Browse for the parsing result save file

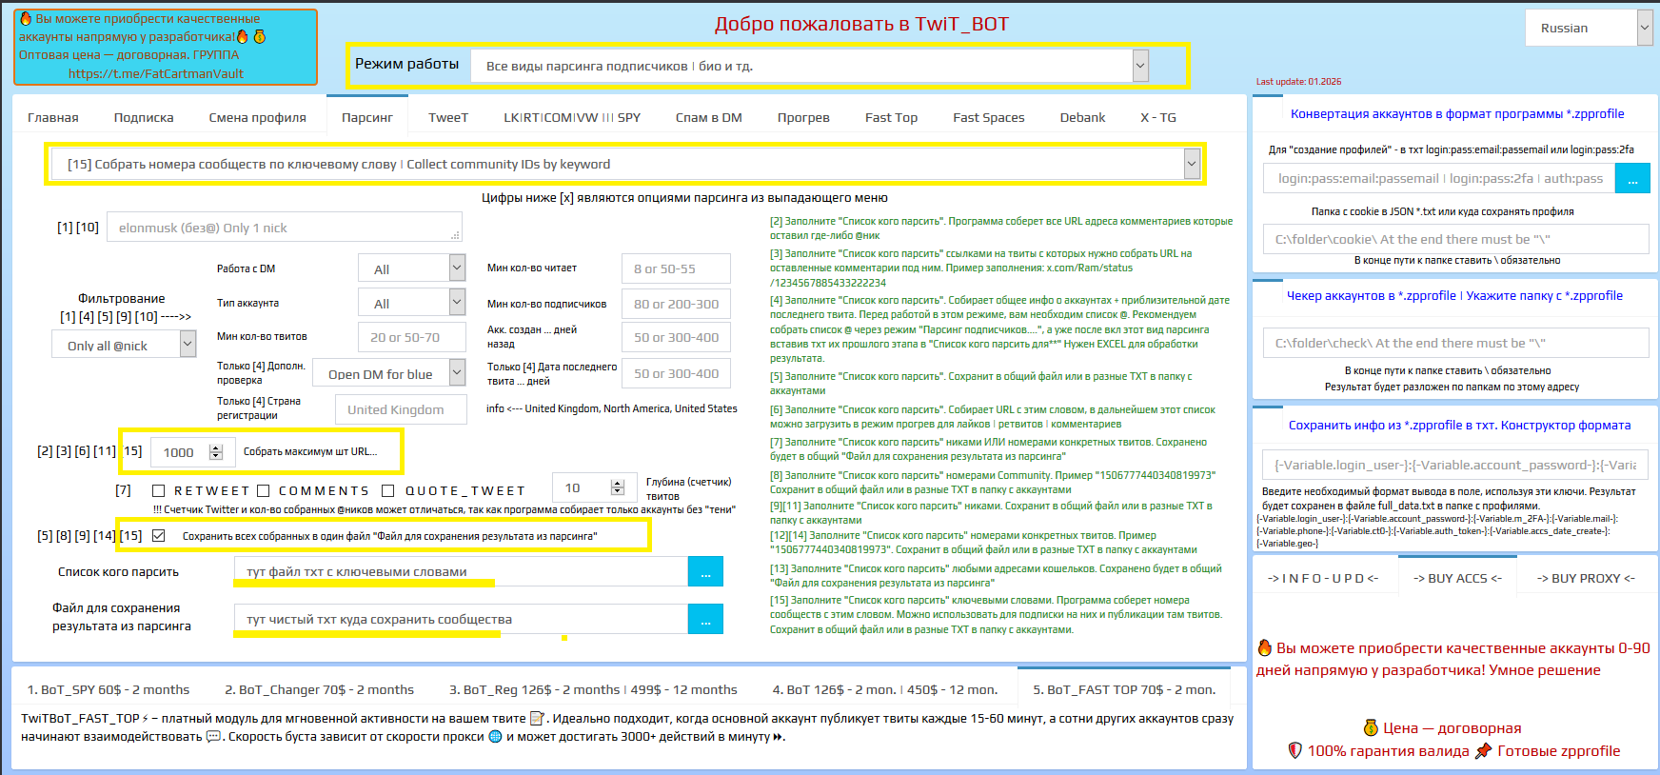click(x=705, y=619)
